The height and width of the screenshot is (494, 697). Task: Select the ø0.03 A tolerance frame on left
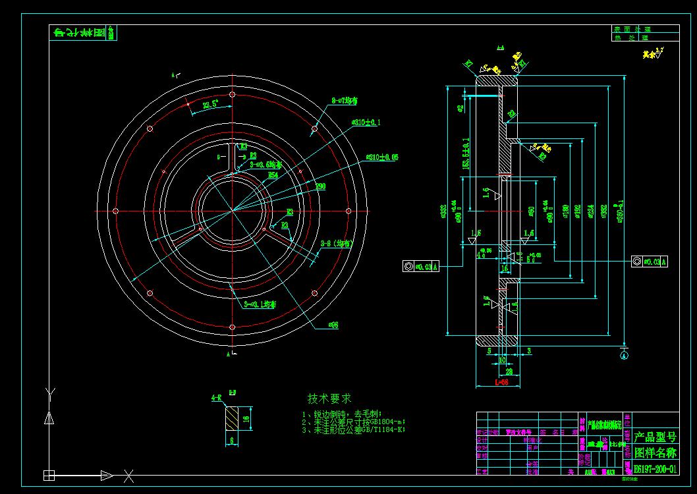pos(421,266)
